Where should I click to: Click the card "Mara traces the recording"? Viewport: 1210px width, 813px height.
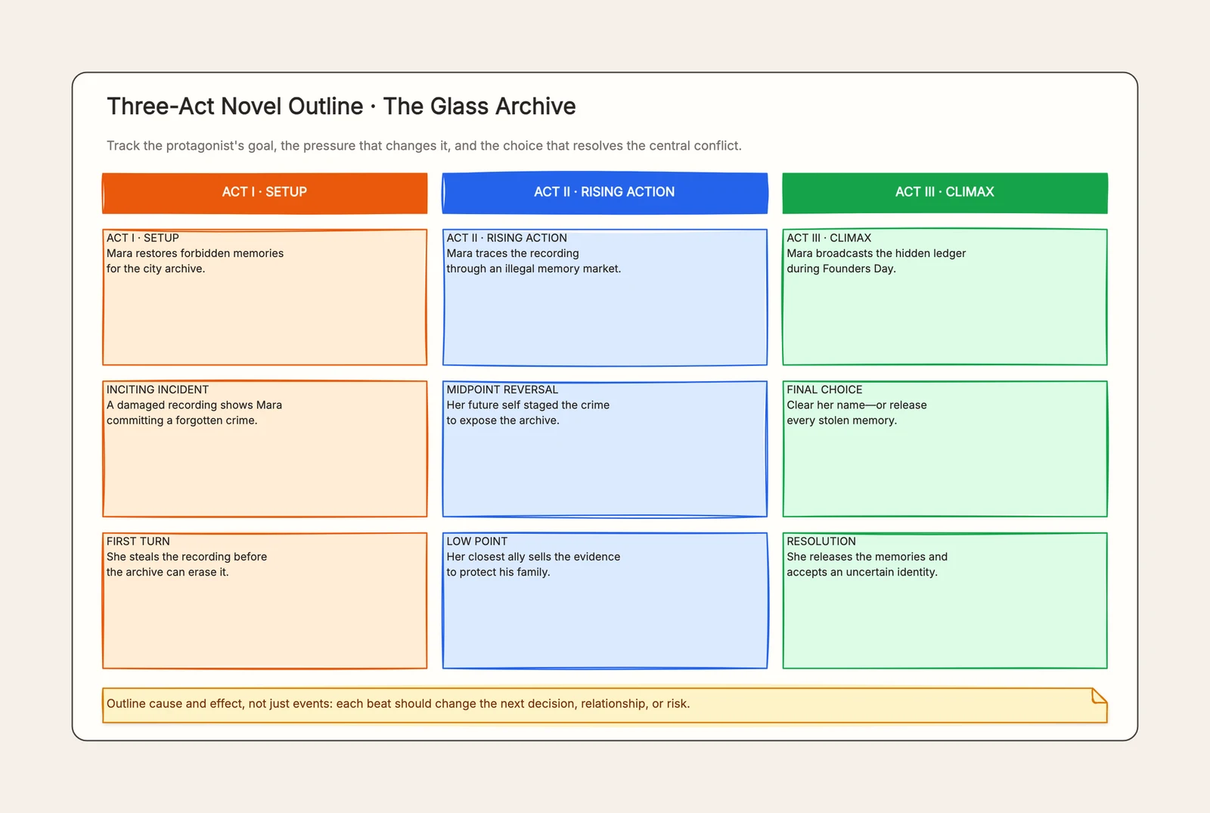(605, 297)
